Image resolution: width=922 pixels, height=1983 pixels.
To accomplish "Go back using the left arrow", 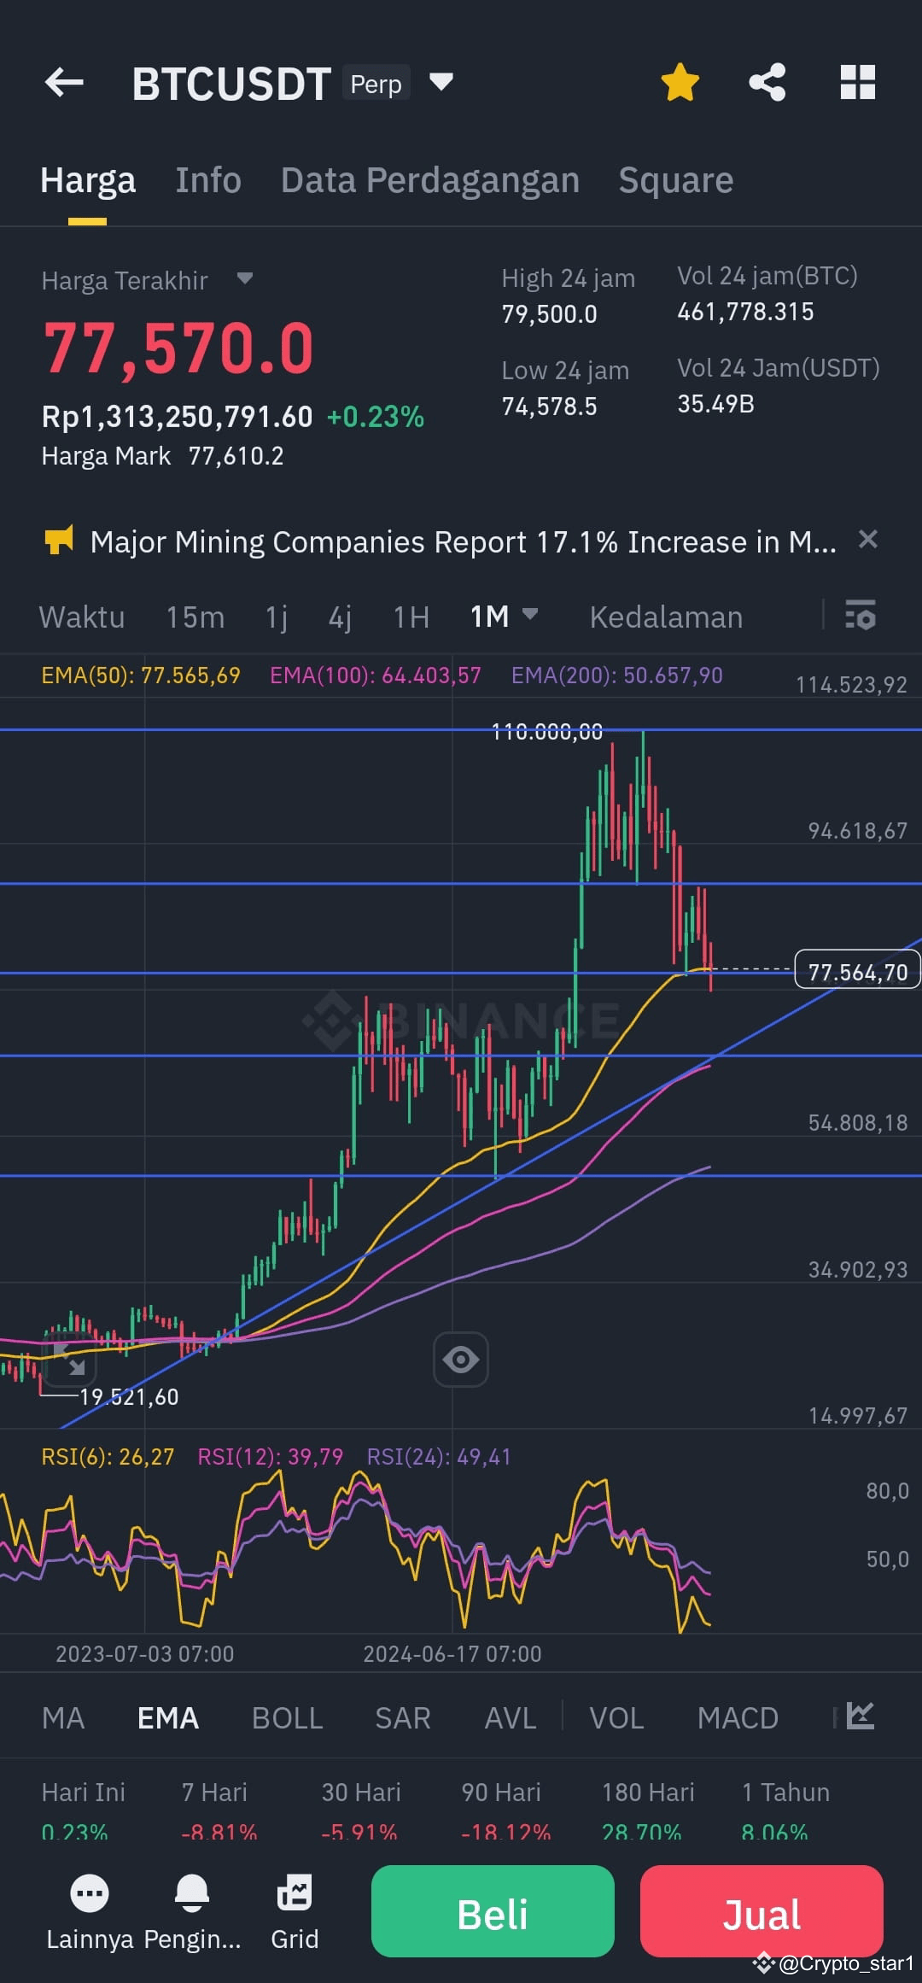I will 64,83.
